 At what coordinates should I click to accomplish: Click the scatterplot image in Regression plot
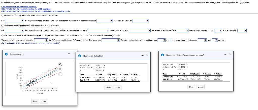tap(40, 79)
